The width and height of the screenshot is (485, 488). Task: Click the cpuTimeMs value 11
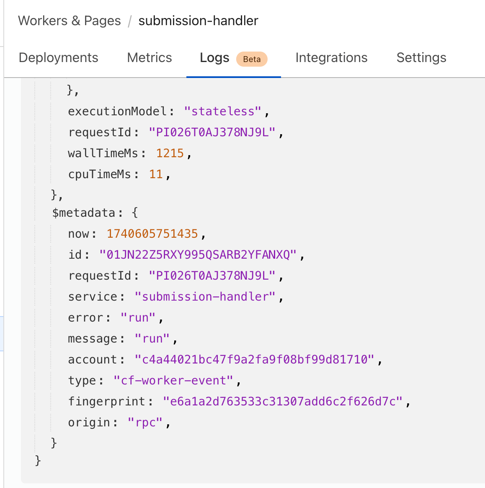pyautogui.click(x=156, y=174)
